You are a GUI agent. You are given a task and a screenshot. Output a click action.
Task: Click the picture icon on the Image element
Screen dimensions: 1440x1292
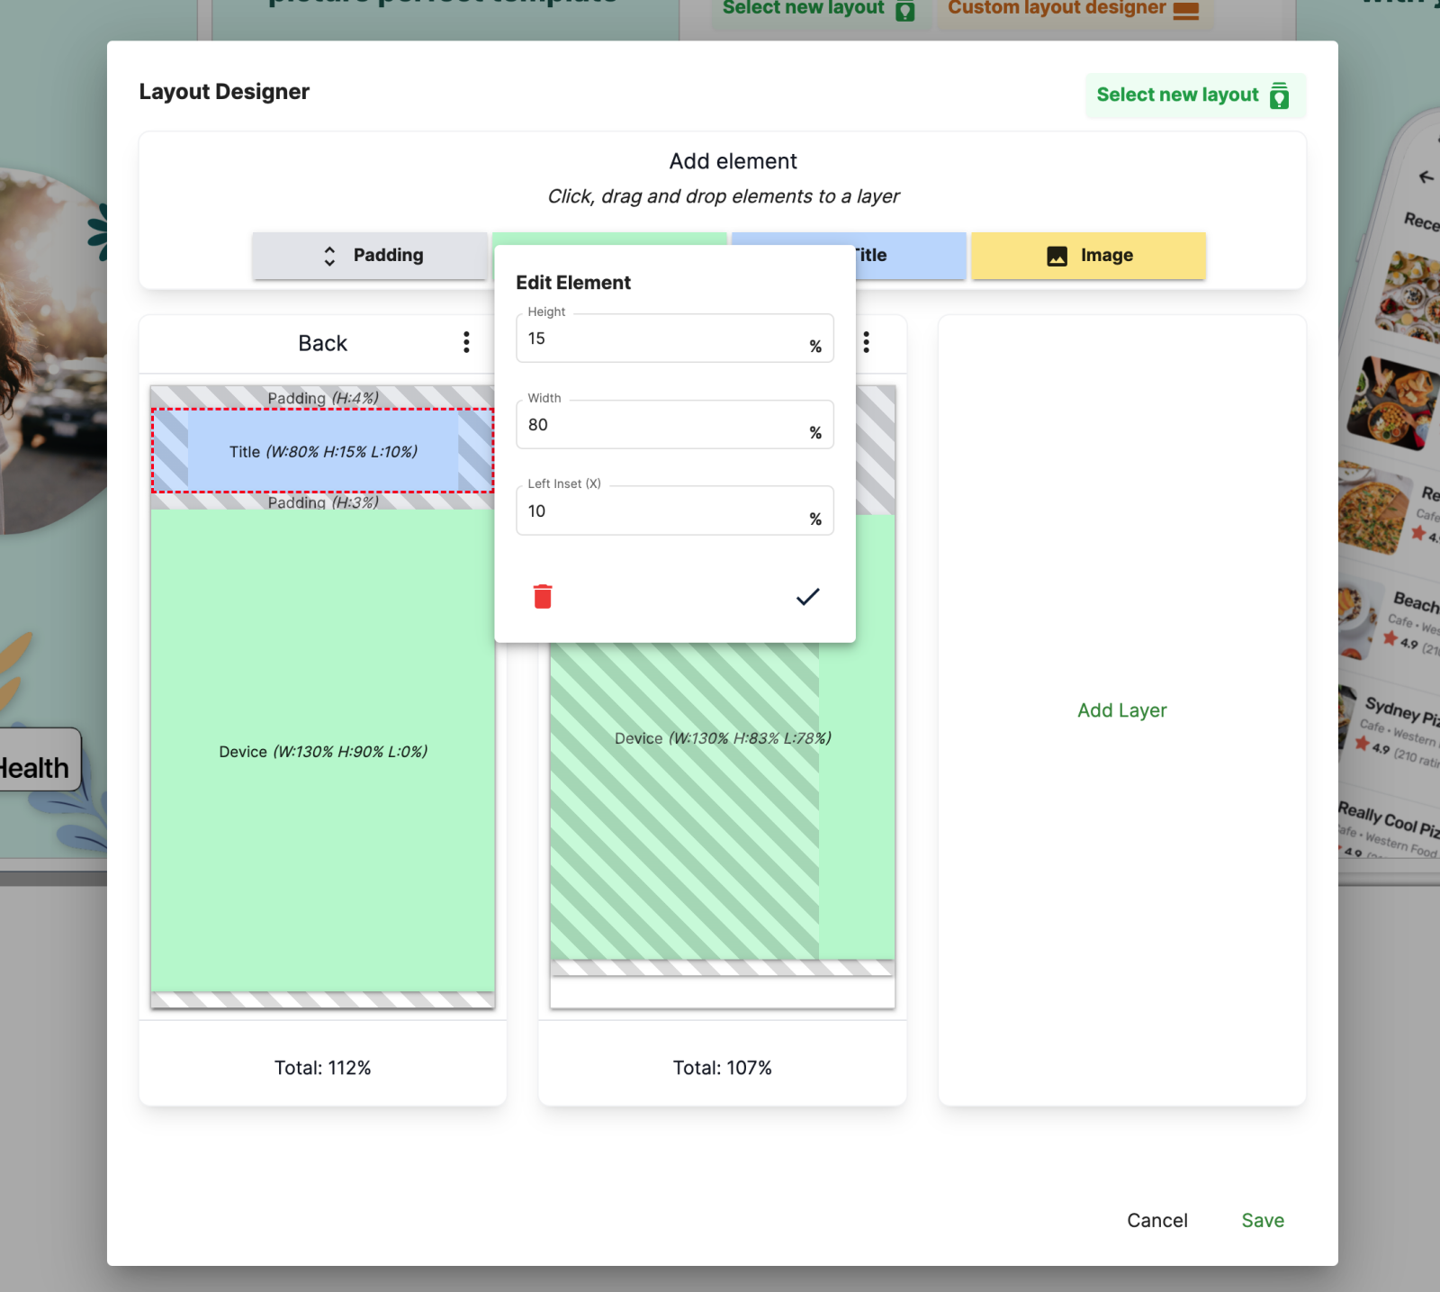pyautogui.click(x=1056, y=255)
